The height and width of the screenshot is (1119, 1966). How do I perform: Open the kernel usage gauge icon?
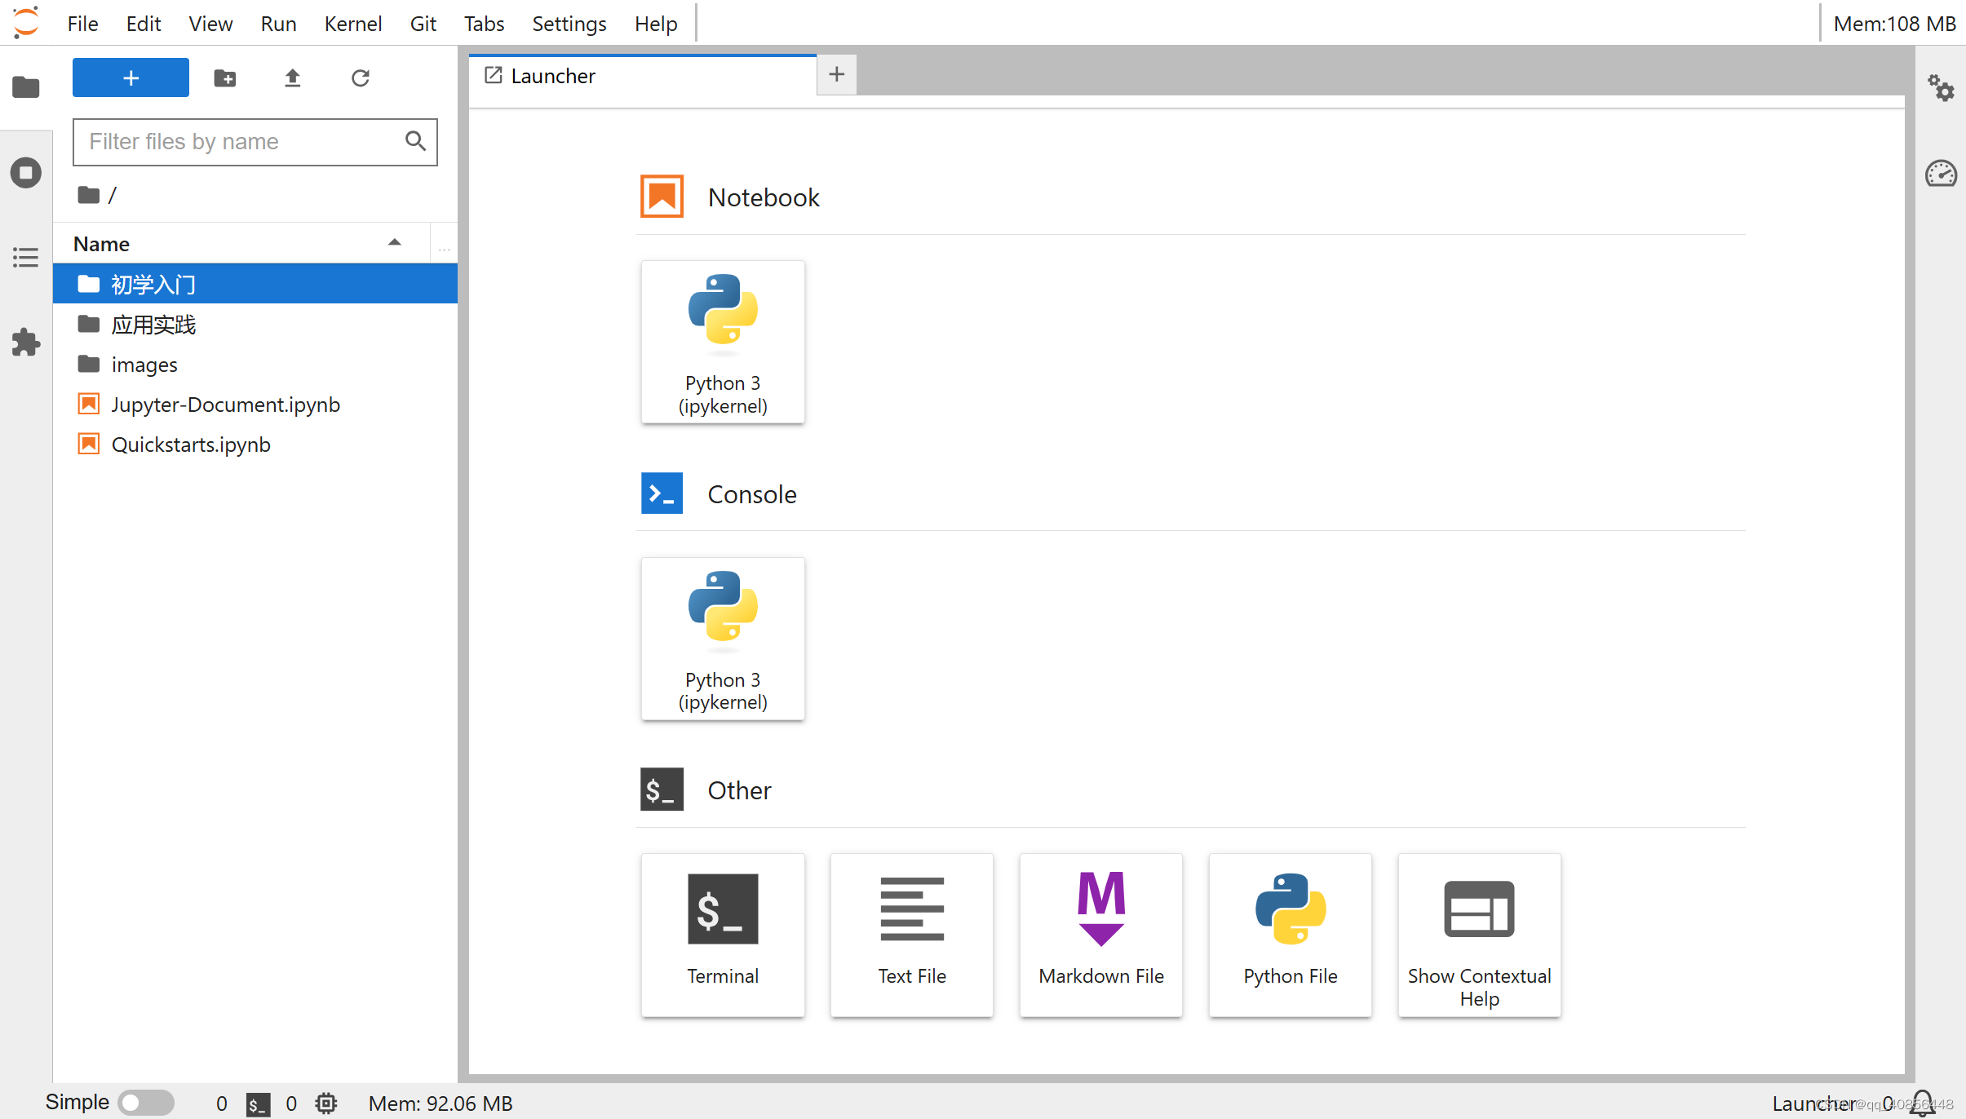[x=1941, y=174]
